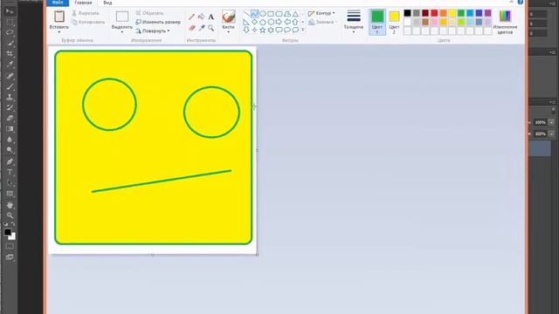559x314 pixels.
Task: Click inside the left green circle on canvas
Action: click(109, 105)
